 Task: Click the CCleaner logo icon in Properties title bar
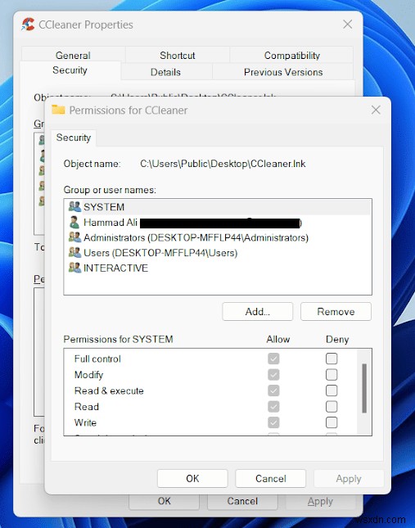click(x=28, y=25)
